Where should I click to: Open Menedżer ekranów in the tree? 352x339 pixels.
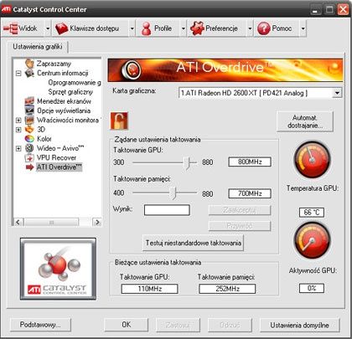tap(64, 101)
